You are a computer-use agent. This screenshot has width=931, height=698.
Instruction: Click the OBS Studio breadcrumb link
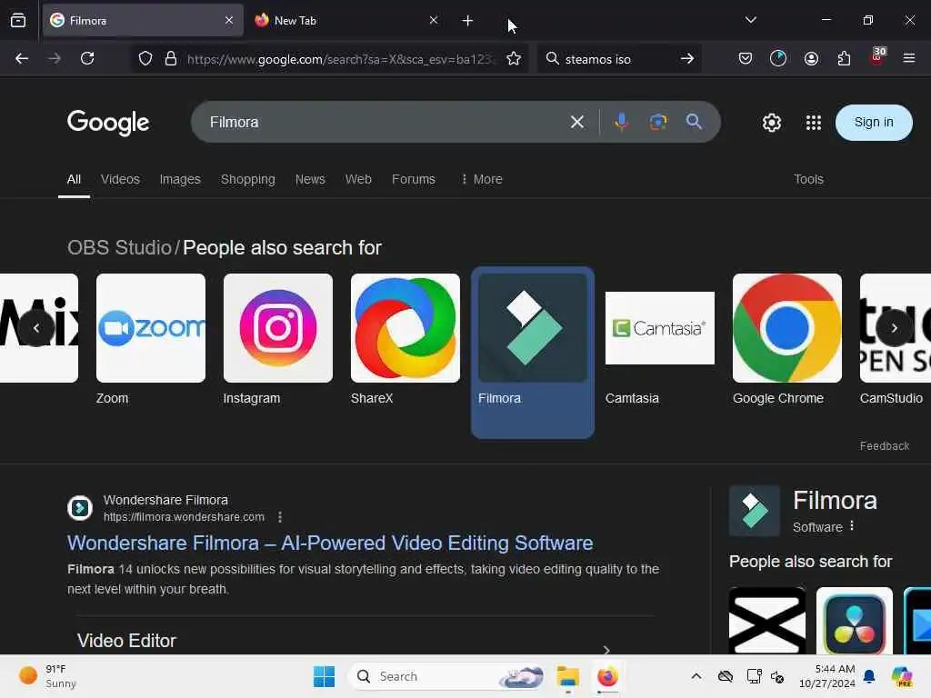pyautogui.click(x=119, y=247)
